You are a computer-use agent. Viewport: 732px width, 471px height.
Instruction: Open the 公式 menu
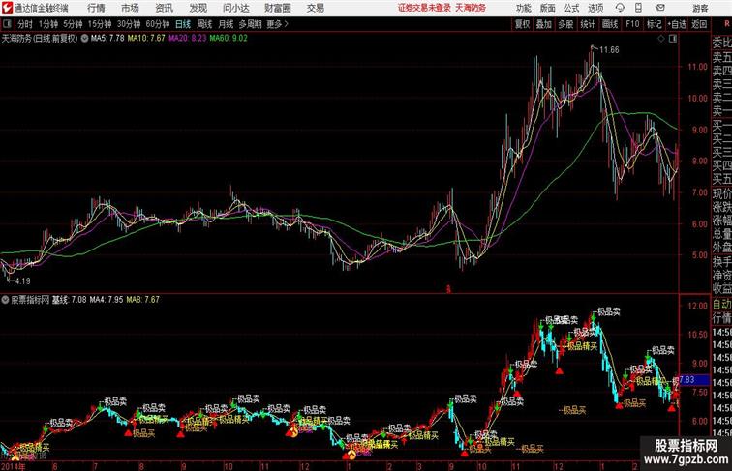pyautogui.click(x=571, y=8)
